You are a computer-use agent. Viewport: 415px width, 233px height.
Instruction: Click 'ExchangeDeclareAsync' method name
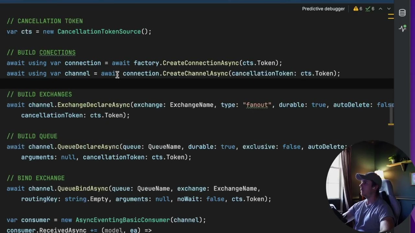pyautogui.click(x=94, y=105)
